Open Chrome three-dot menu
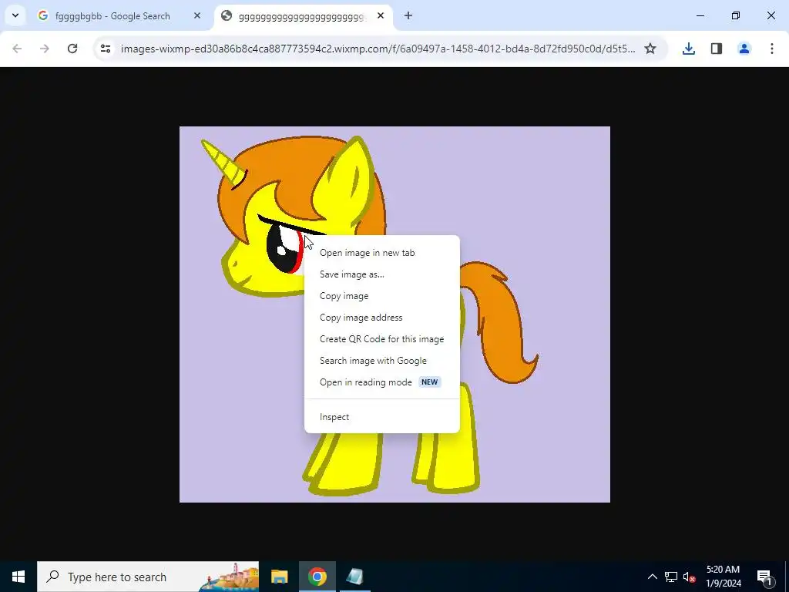 pyautogui.click(x=772, y=49)
